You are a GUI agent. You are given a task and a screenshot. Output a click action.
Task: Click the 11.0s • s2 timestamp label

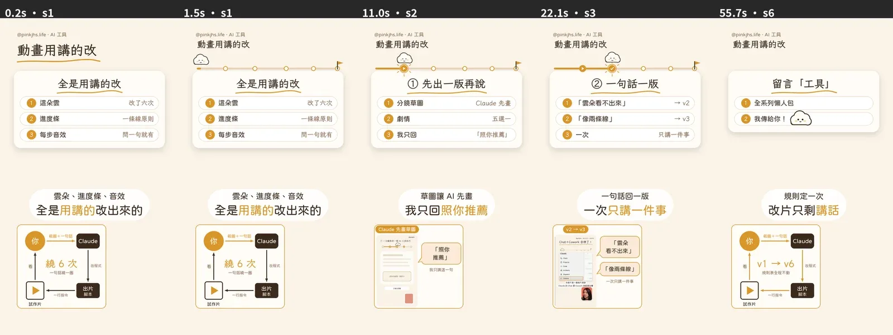click(x=390, y=13)
